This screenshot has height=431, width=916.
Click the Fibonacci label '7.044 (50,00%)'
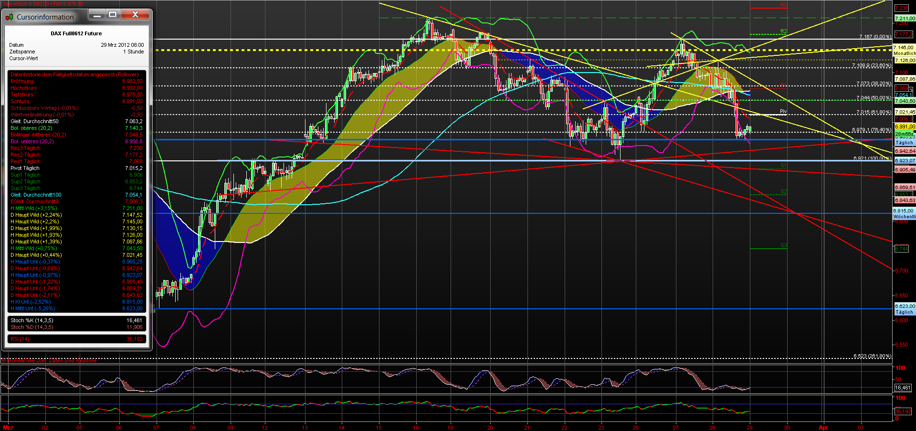point(874,98)
